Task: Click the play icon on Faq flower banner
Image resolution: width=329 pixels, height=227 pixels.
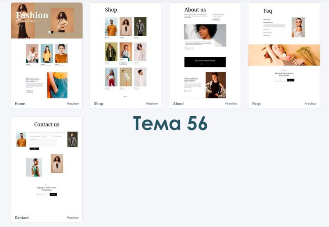Action: [284, 55]
